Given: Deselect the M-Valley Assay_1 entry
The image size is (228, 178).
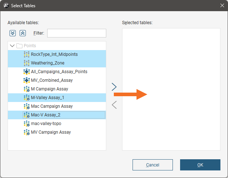Looking at the screenshot, I should [x=48, y=98].
